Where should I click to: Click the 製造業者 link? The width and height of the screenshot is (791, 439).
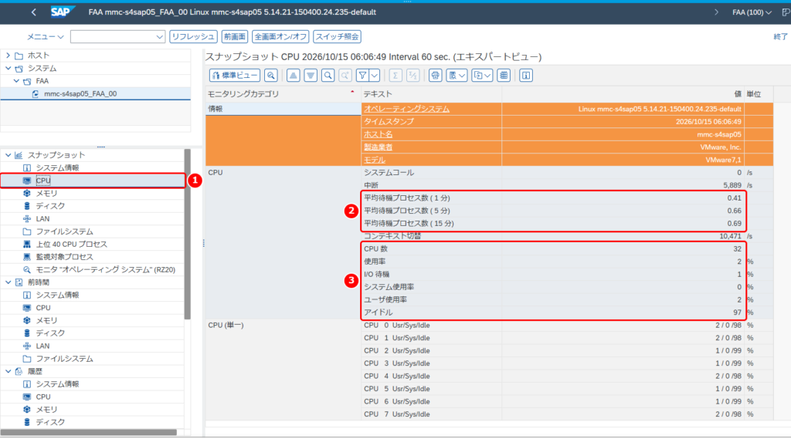[x=378, y=147]
